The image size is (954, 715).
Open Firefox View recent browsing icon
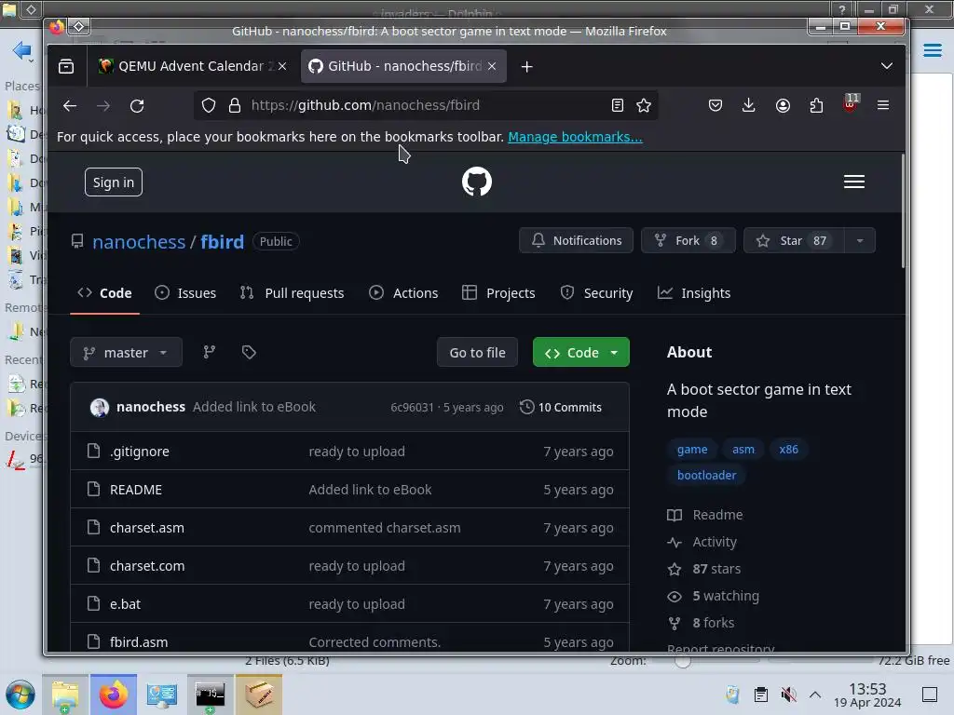pyautogui.click(x=66, y=66)
